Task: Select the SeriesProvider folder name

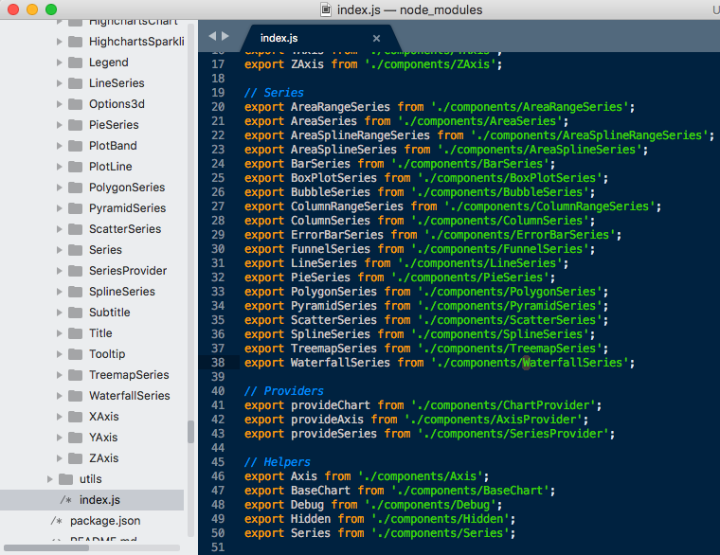Action: click(128, 271)
